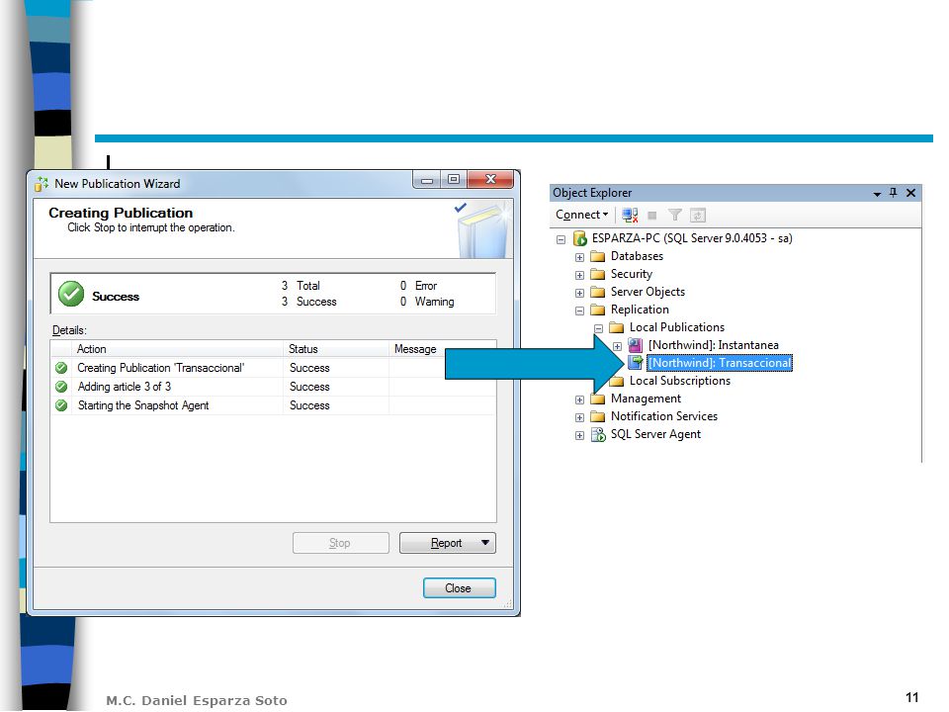Image resolution: width=949 pixels, height=712 pixels.
Task: Select the Security tree label
Action: [632, 274]
